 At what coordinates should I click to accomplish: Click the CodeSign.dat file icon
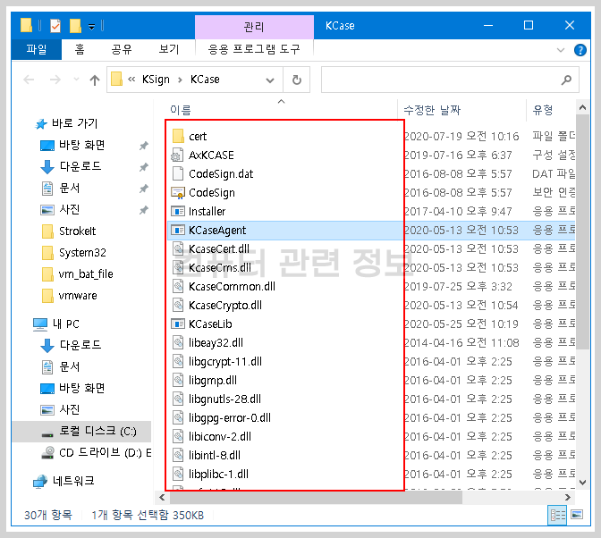178,173
